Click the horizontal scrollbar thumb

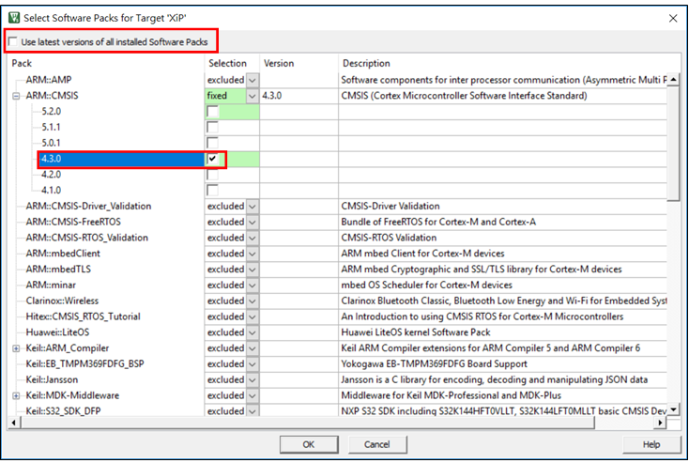pyautogui.click(x=307, y=423)
